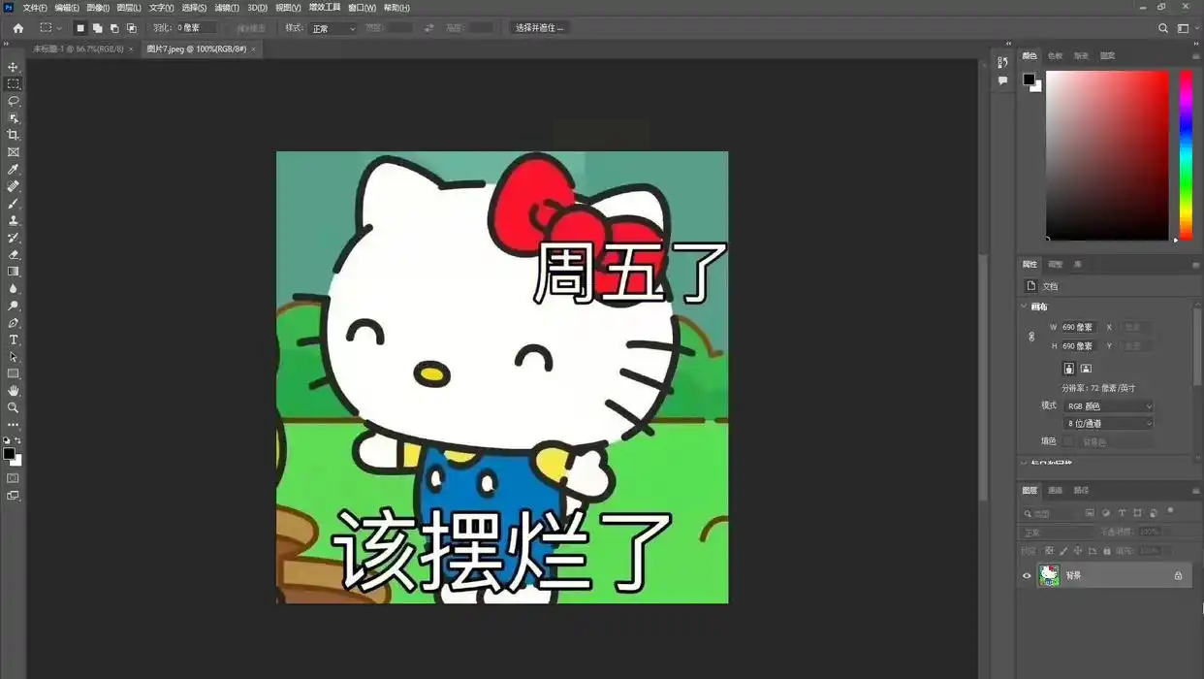Close the 图片7.jpeg document tab

[x=254, y=48]
